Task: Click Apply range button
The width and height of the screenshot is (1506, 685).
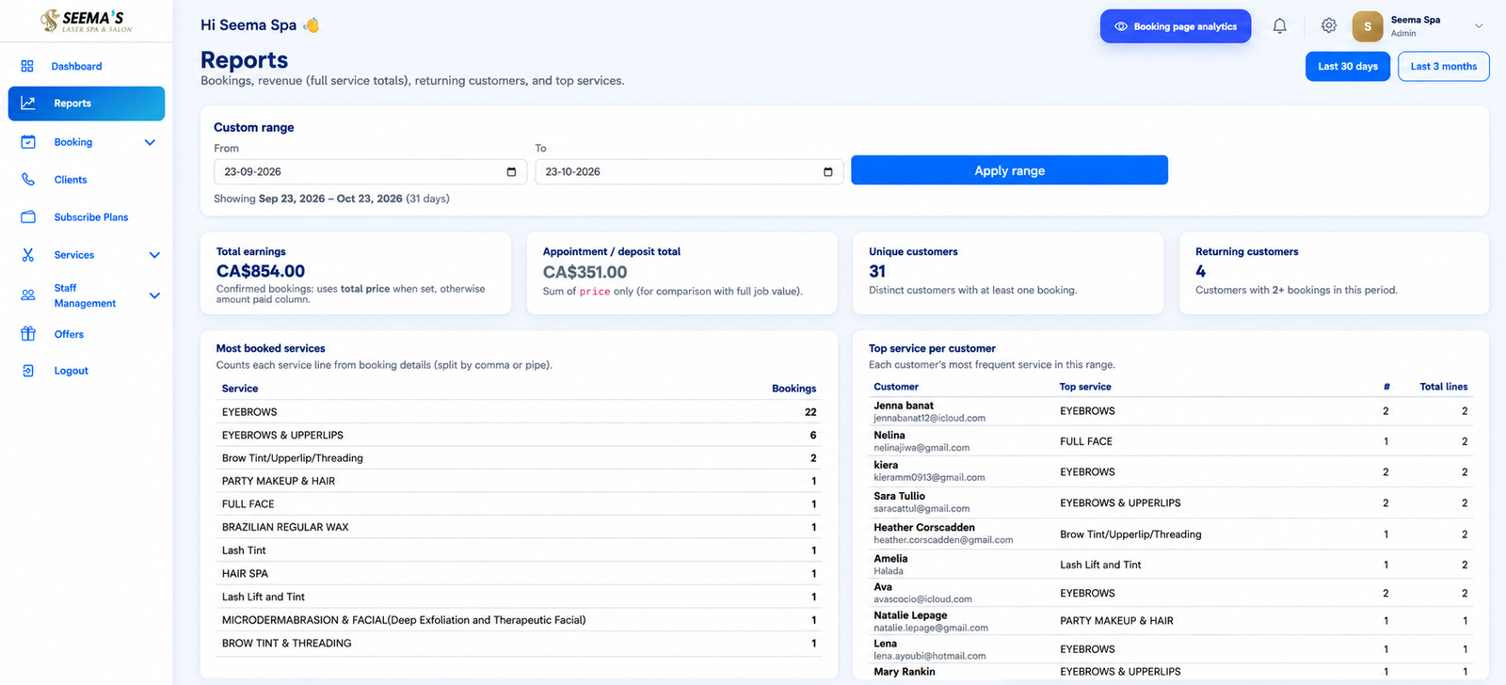Action: (1009, 170)
